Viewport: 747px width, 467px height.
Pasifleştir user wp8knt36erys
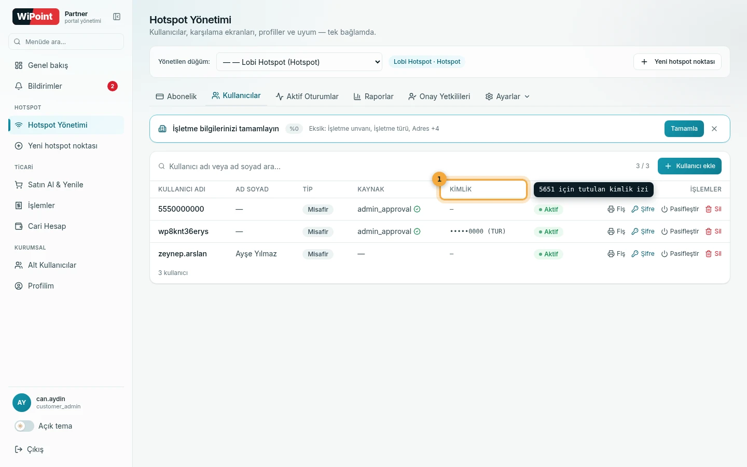click(x=680, y=231)
